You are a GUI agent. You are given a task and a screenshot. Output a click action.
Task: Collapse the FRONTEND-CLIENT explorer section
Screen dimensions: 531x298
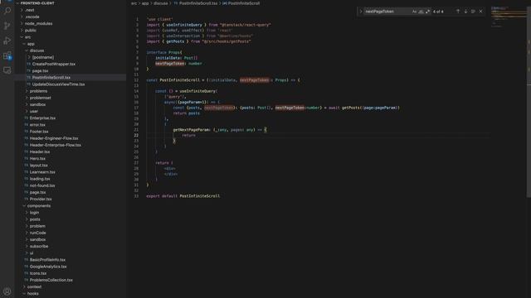37,3
